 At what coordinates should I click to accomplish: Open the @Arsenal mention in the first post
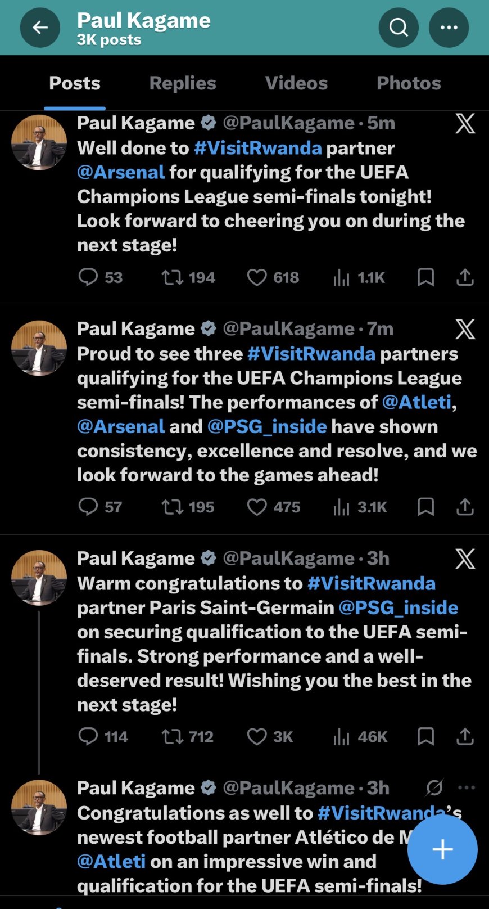pos(121,172)
